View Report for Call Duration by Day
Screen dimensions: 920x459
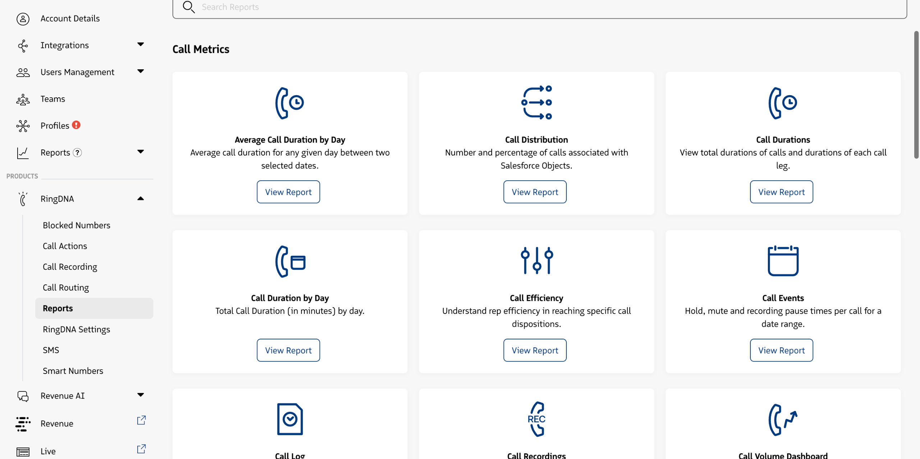tap(288, 350)
